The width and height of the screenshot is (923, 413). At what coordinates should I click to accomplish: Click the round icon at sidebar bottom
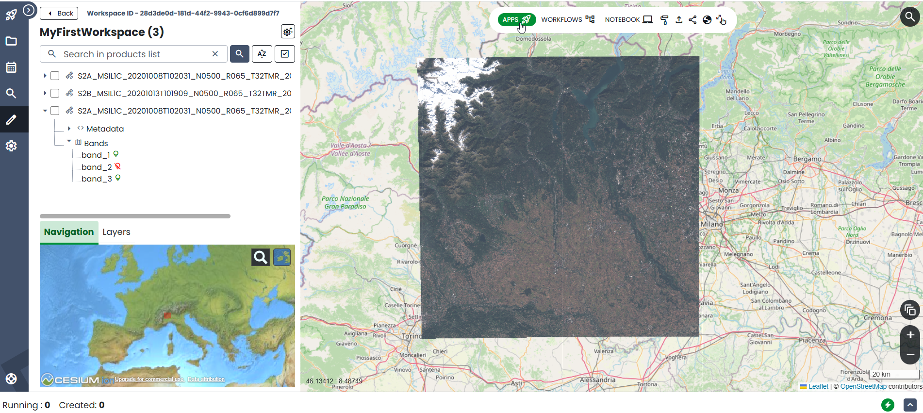pyautogui.click(x=11, y=379)
